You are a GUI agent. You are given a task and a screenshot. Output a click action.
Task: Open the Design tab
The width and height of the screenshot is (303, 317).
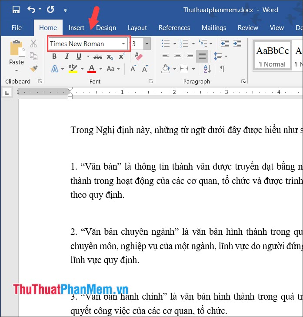[106, 28]
